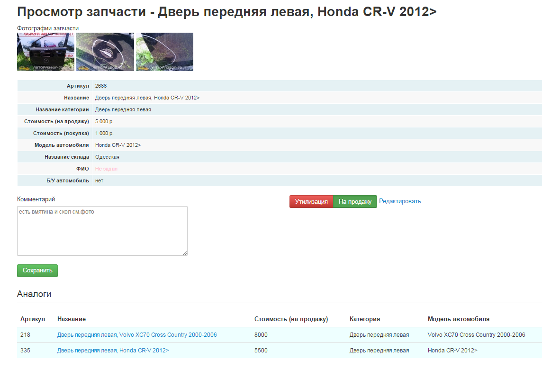Click analog article 335 cell
542x369 pixels.
tap(25, 351)
